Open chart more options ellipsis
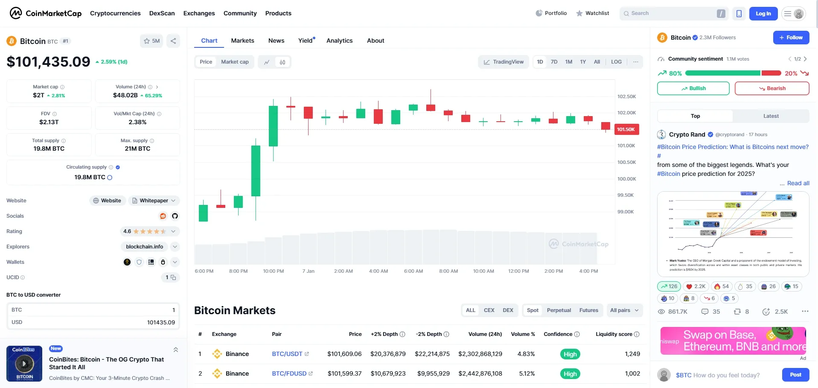Screen dimensions: 818x388 coord(636,62)
